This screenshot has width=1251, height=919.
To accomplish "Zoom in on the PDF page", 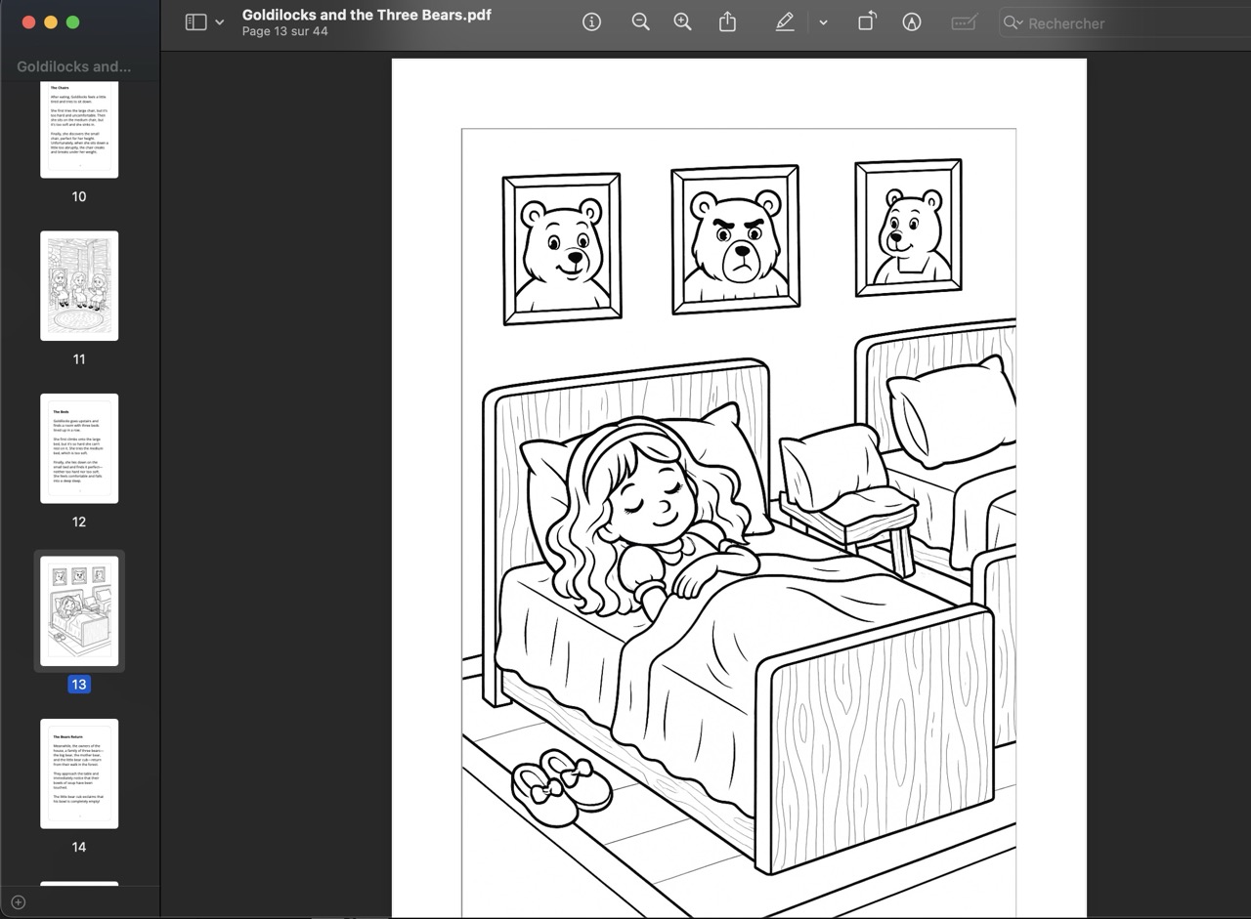I will click(682, 22).
